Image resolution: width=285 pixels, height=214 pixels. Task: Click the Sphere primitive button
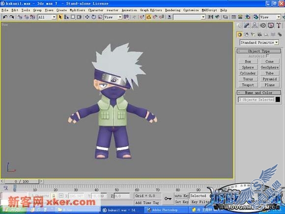(x=248, y=67)
